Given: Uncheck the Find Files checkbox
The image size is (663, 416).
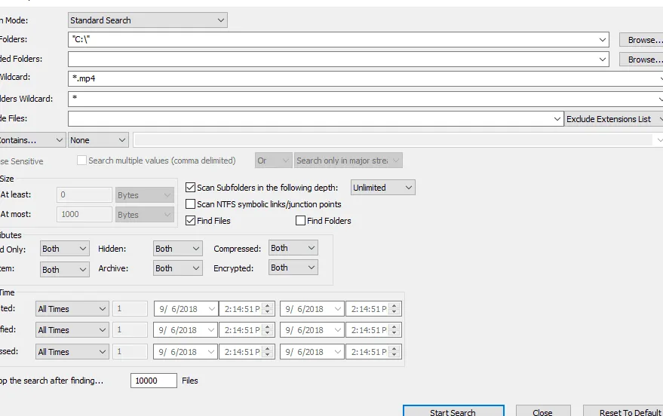Looking at the screenshot, I should click(191, 221).
